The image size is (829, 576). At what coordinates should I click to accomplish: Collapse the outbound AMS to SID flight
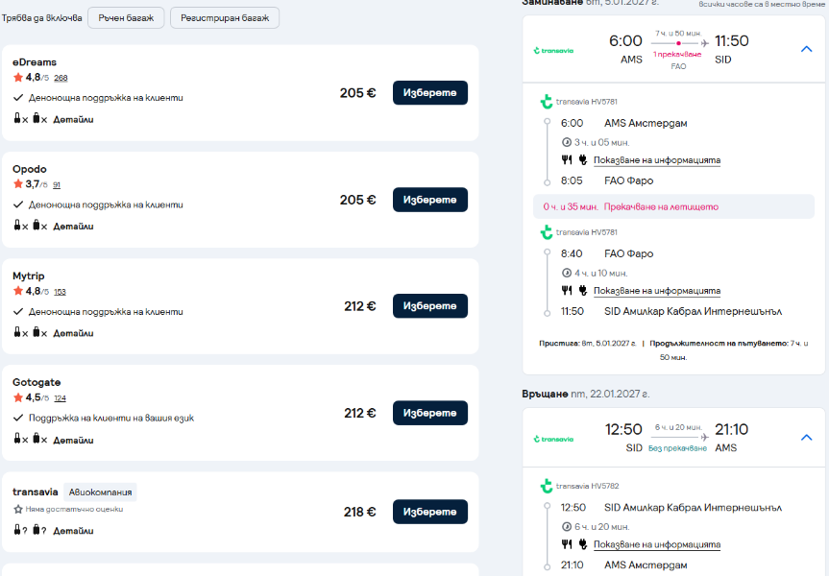(806, 49)
